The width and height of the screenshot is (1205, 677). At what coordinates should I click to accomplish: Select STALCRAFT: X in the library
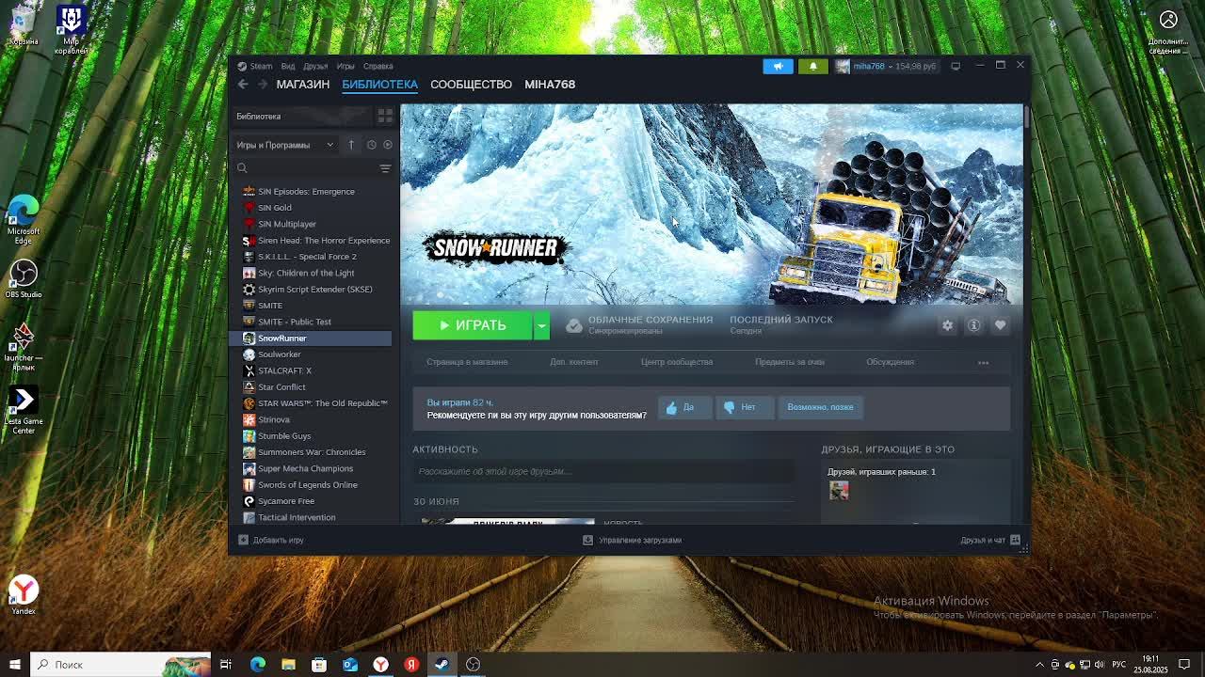coord(313,370)
